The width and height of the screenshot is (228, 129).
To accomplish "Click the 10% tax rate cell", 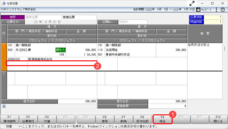I will pyautogui.click(x=61, y=55).
